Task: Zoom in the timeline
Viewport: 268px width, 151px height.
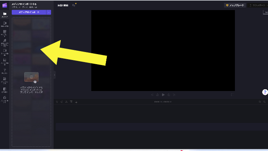Action: (x=264, y=102)
